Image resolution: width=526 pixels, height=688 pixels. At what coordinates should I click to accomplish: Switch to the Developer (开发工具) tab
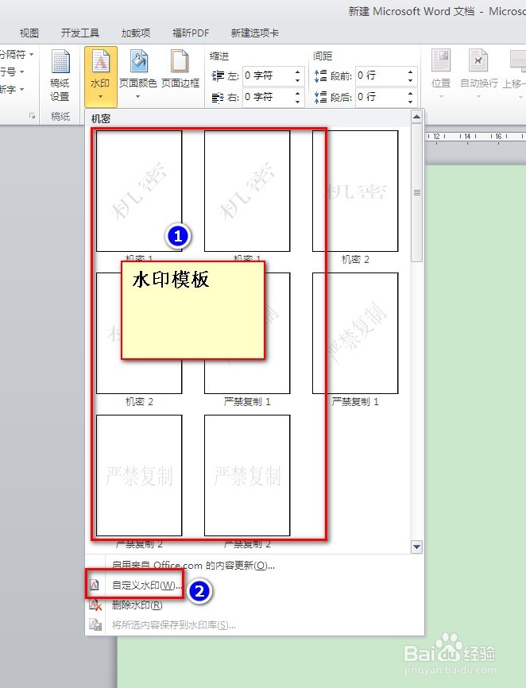click(x=79, y=33)
